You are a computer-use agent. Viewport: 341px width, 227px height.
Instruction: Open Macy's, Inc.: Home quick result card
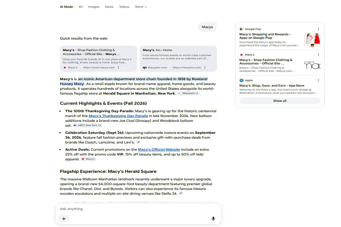tap(178, 59)
